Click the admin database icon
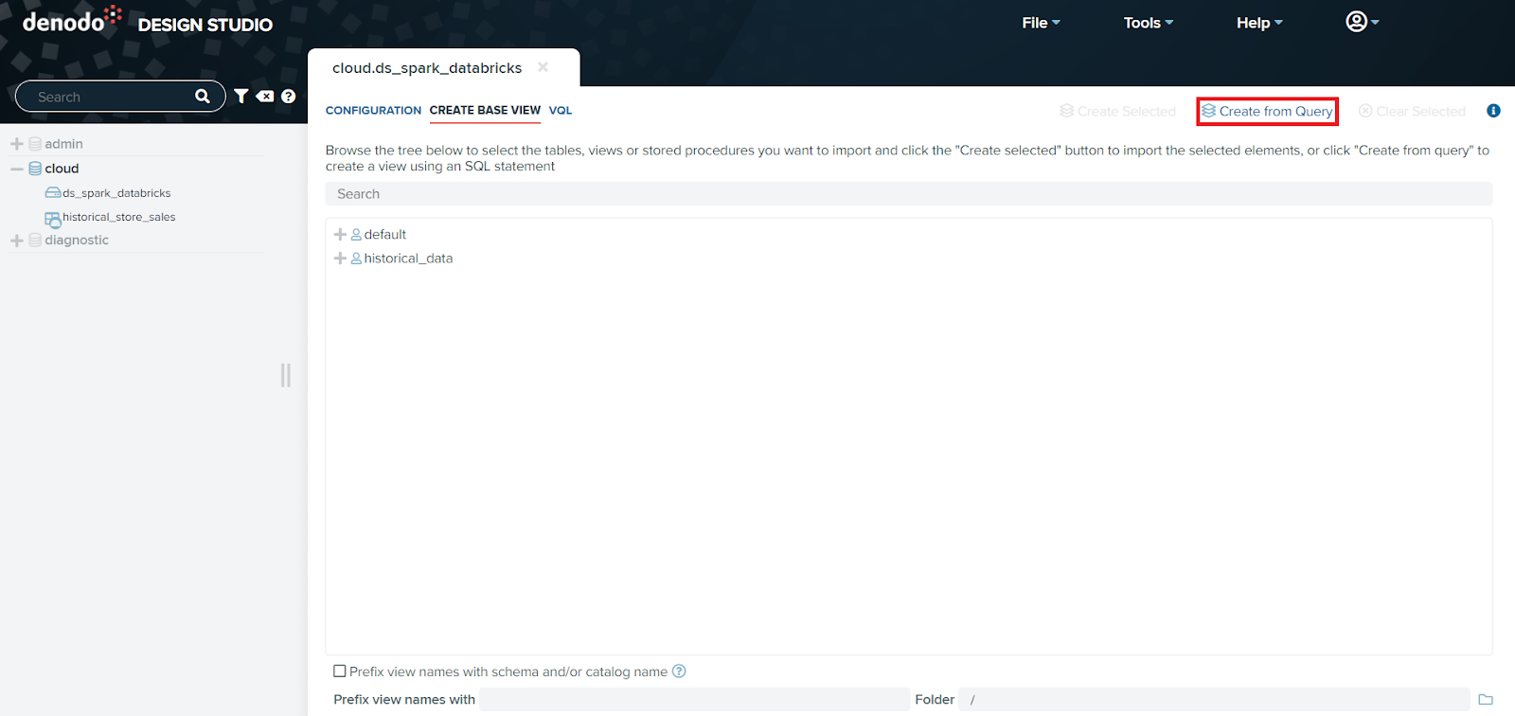1515x716 pixels. pyautogui.click(x=35, y=144)
